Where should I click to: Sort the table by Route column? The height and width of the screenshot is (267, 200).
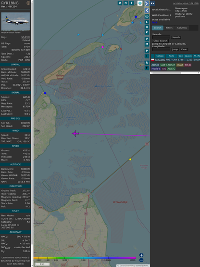[171, 56]
